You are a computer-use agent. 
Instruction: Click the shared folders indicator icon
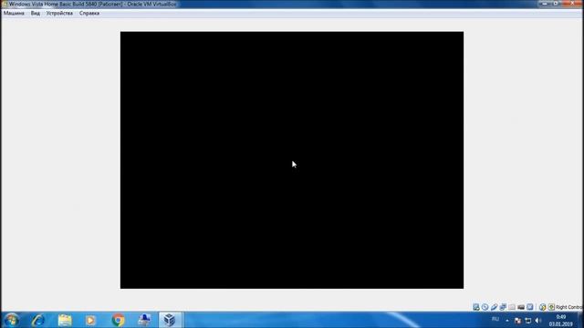pyautogui.click(x=512, y=307)
